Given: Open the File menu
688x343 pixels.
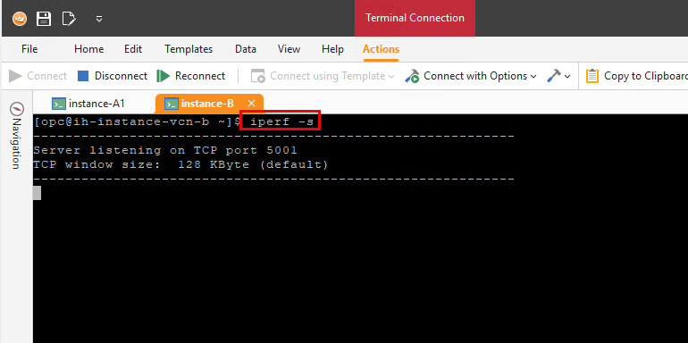Looking at the screenshot, I should pos(29,49).
